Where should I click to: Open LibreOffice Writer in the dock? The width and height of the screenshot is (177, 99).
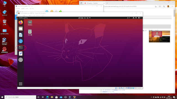click(21, 35)
